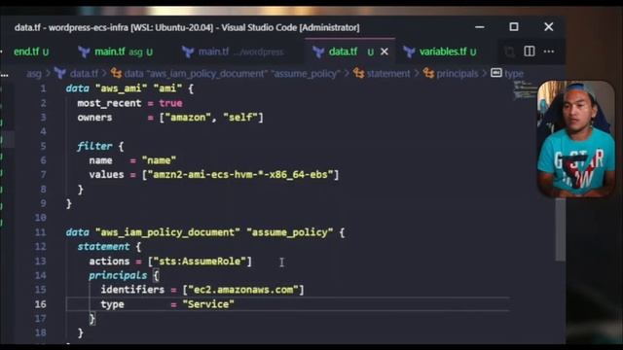Click the "sts:AssumeRole" string
This screenshot has width=623, height=350.
click(x=200, y=262)
